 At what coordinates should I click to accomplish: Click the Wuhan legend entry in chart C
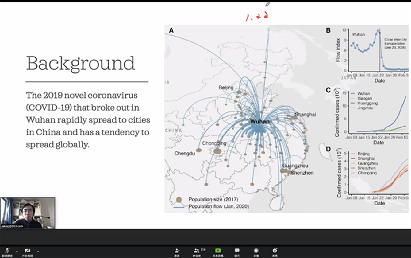pyautogui.click(x=363, y=94)
